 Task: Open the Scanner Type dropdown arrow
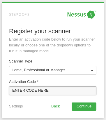(92, 70)
